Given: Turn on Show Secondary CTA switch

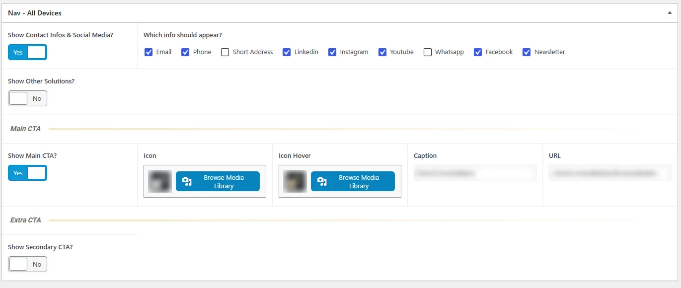Looking at the screenshot, I should (27, 264).
